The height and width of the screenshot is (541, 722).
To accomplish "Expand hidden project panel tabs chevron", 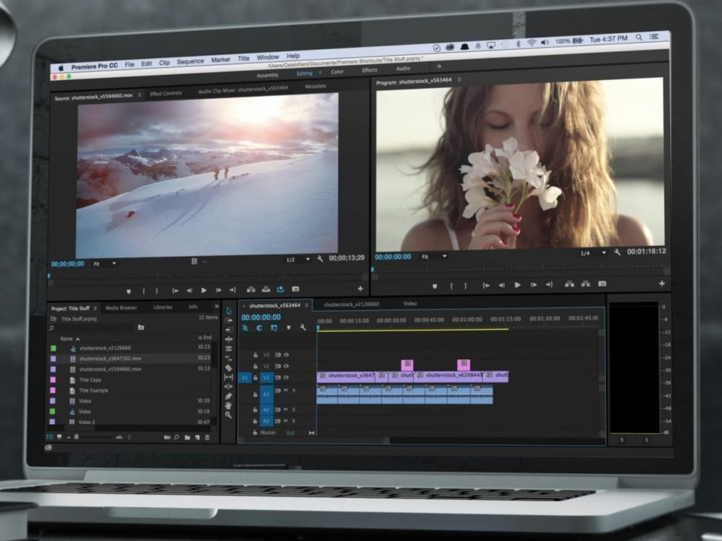I will [217, 307].
